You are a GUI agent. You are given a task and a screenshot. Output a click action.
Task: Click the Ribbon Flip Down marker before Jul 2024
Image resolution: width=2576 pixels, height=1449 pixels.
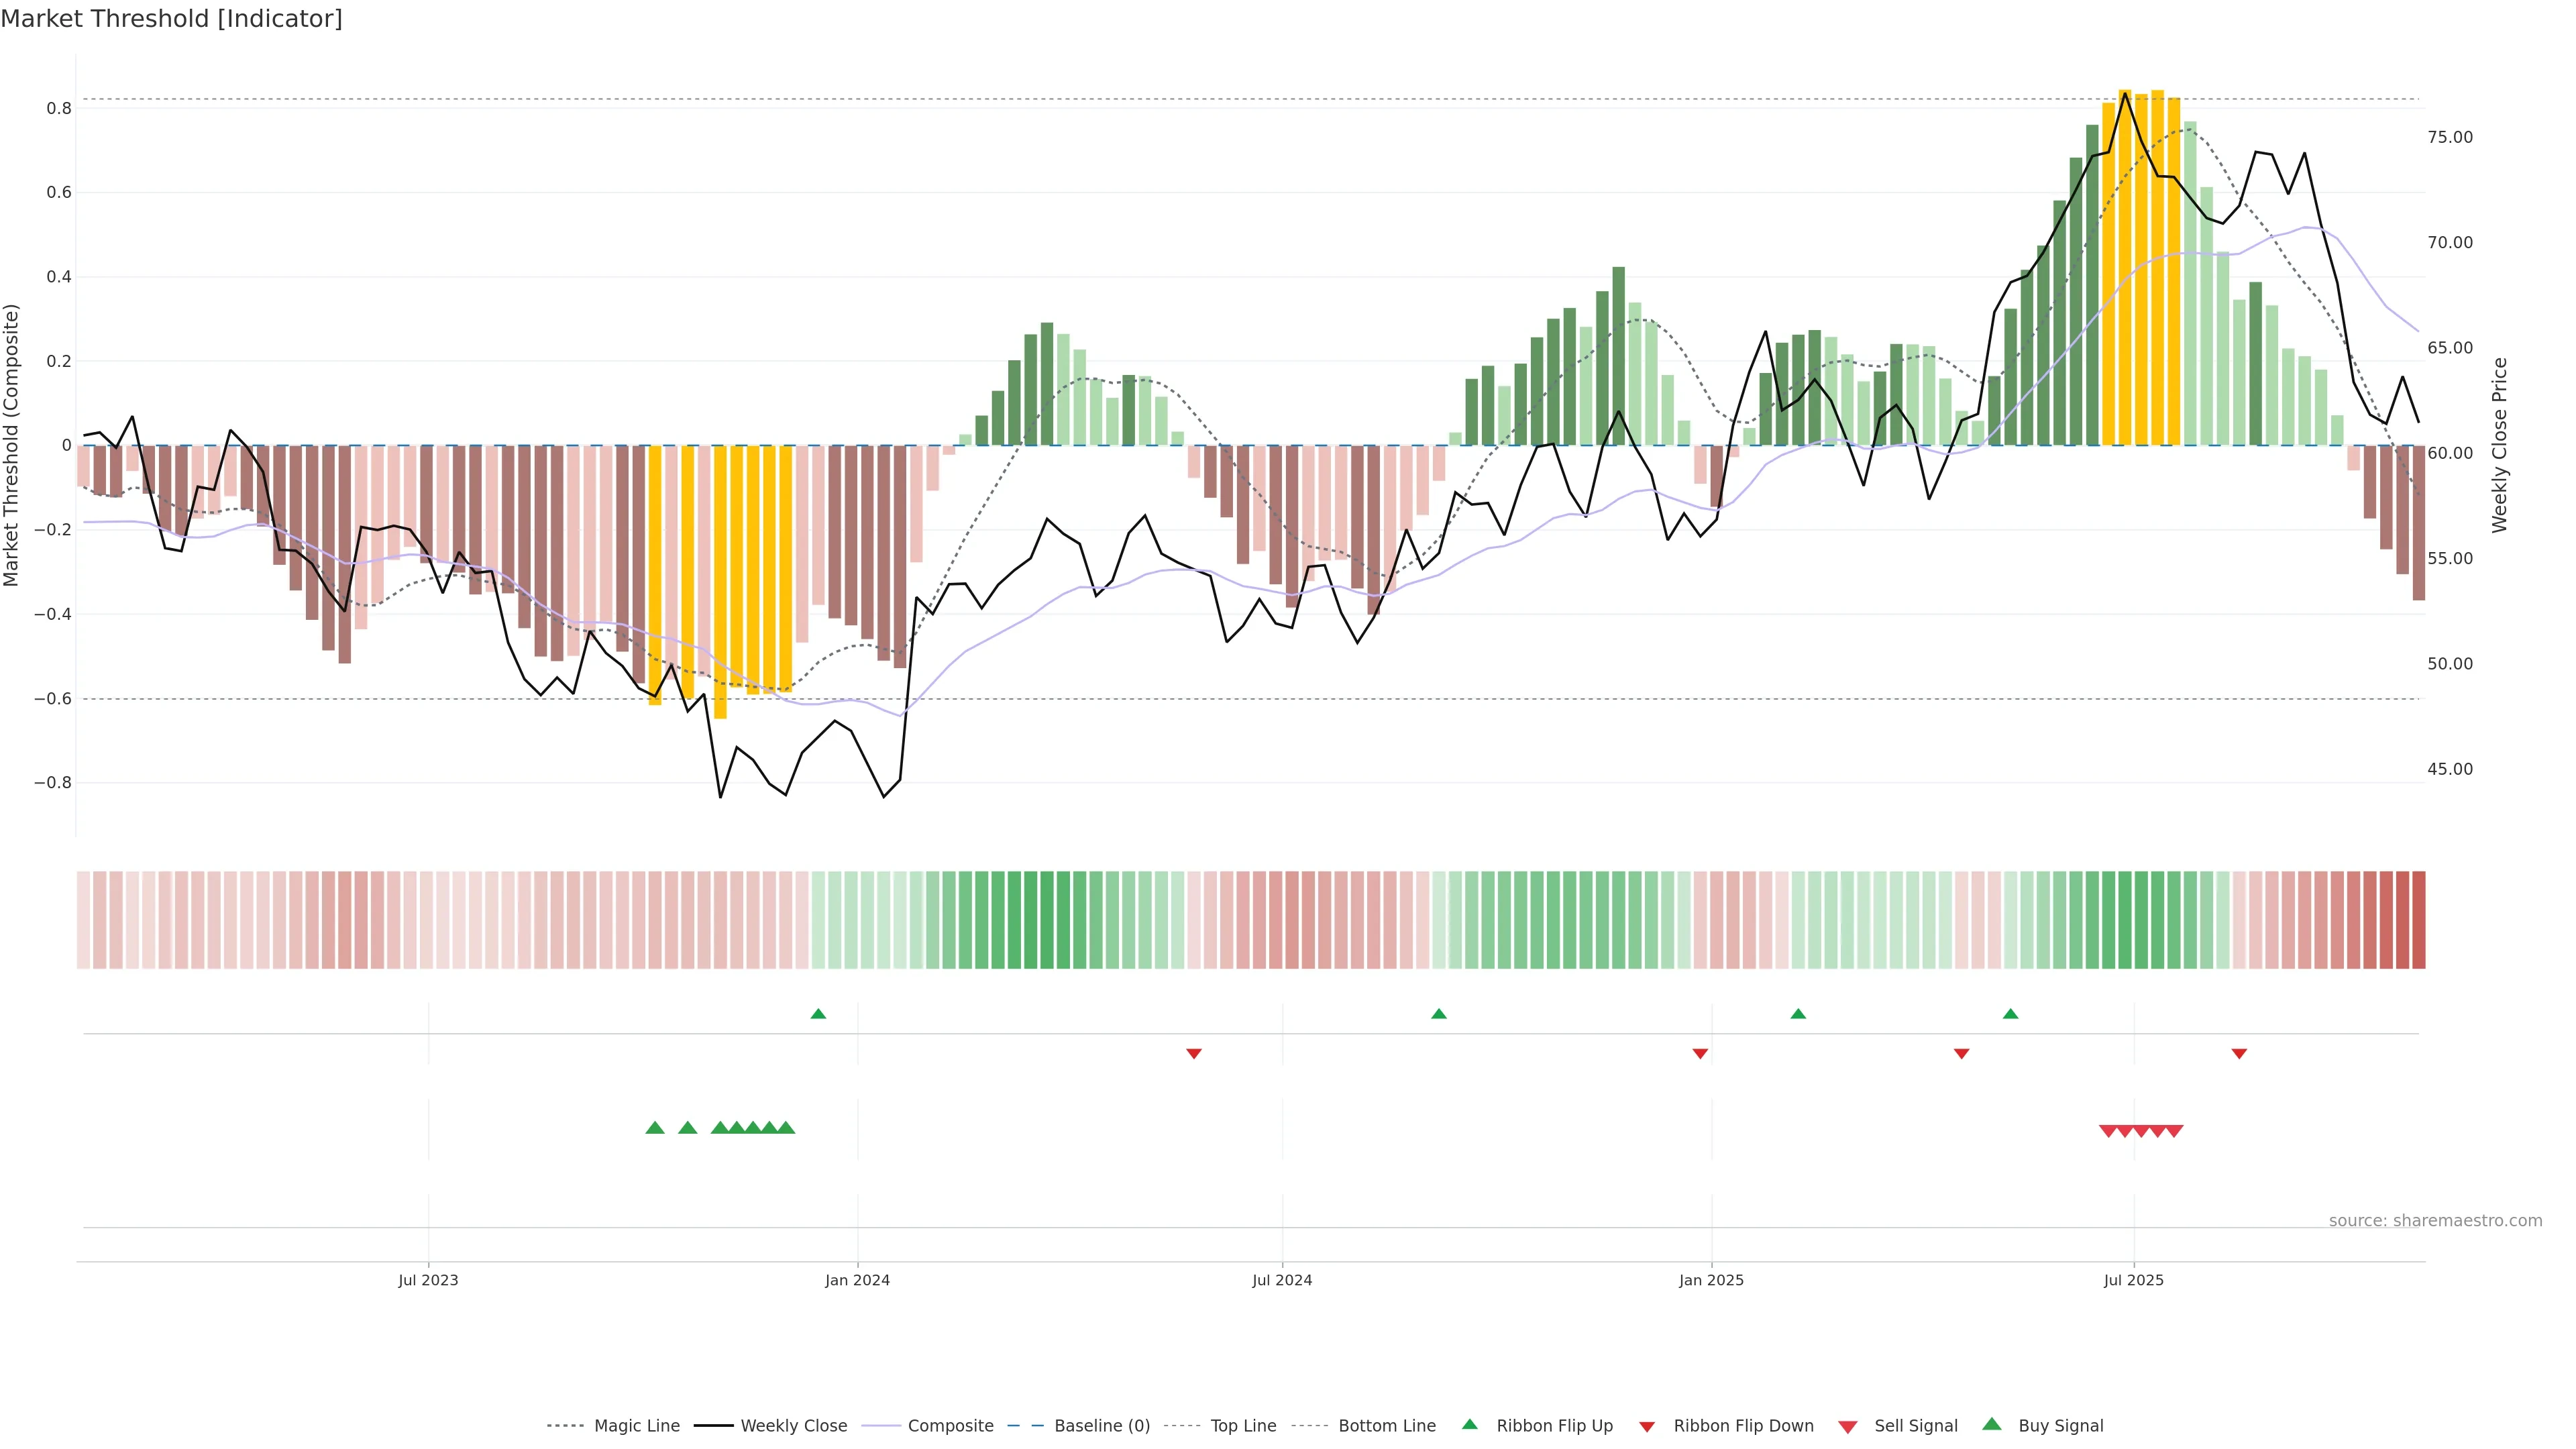pyautogui.click(x=1193, y=1054)
